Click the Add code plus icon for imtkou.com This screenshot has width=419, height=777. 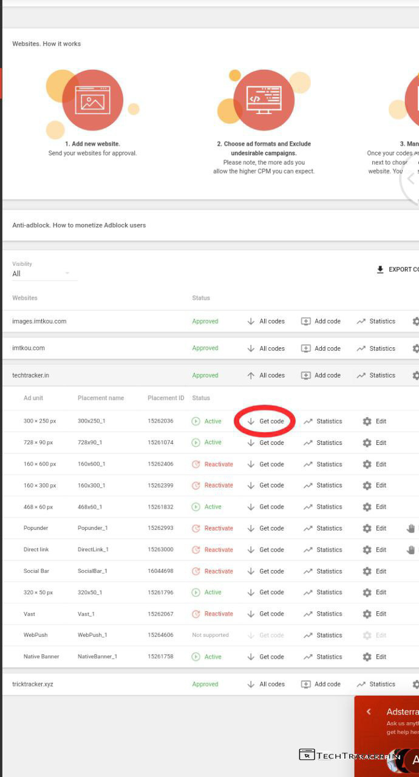(306, 348)
